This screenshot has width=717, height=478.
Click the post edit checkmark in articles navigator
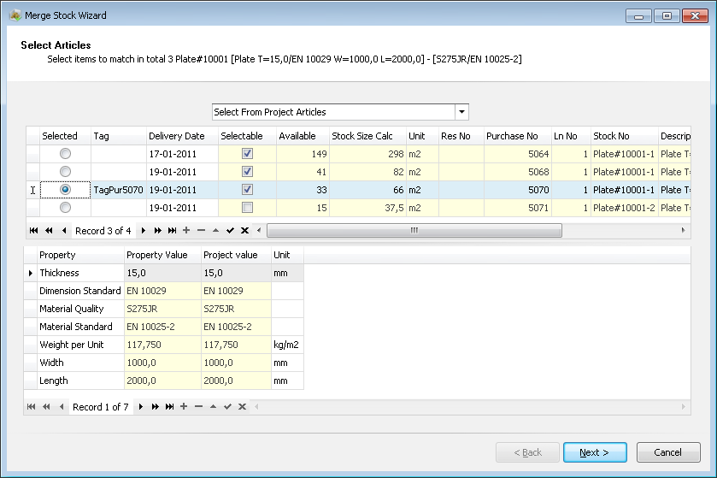click(230, 231)
